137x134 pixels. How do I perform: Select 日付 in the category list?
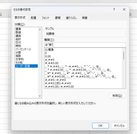26,43
